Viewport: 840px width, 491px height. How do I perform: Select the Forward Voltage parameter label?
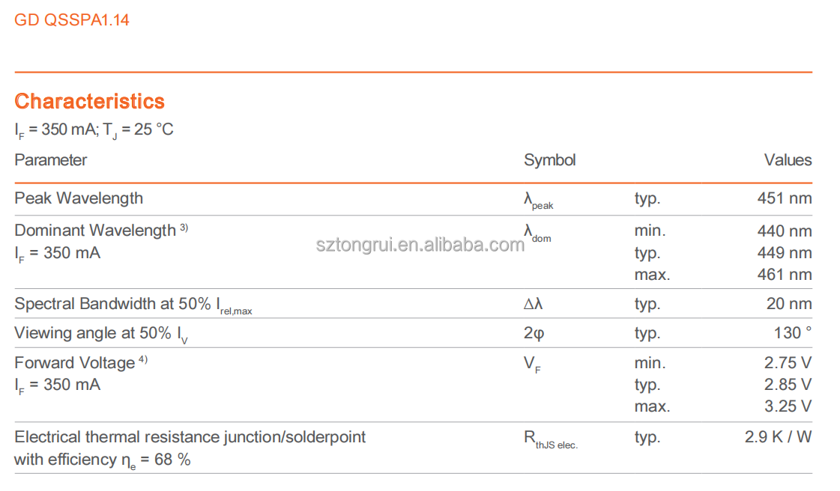(x=74, y=363)
